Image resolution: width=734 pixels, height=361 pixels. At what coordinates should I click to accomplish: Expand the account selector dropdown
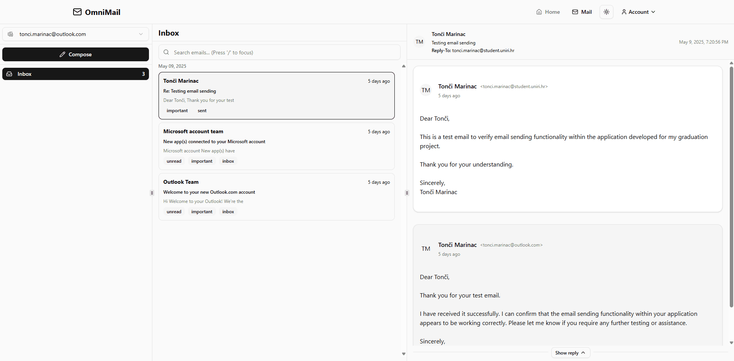[x=141, y=34]
